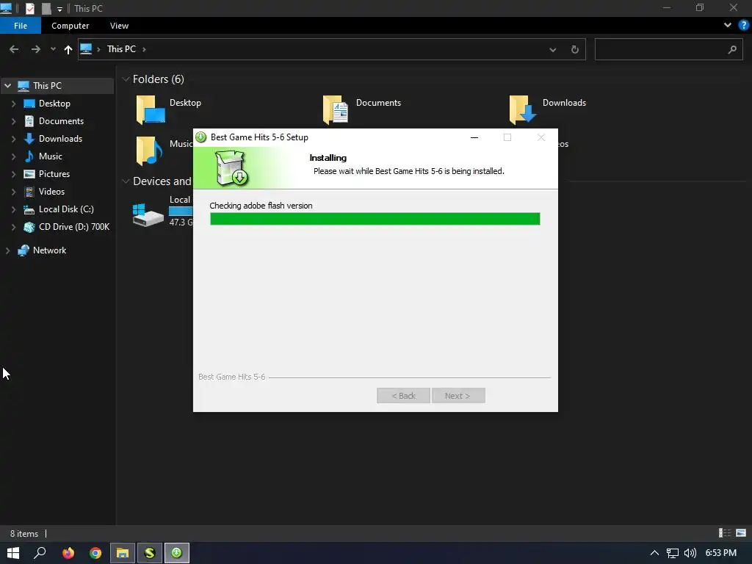752x564 pixels.
Task: Click the disabled Back button in setup
Action: tap(403, 396)
